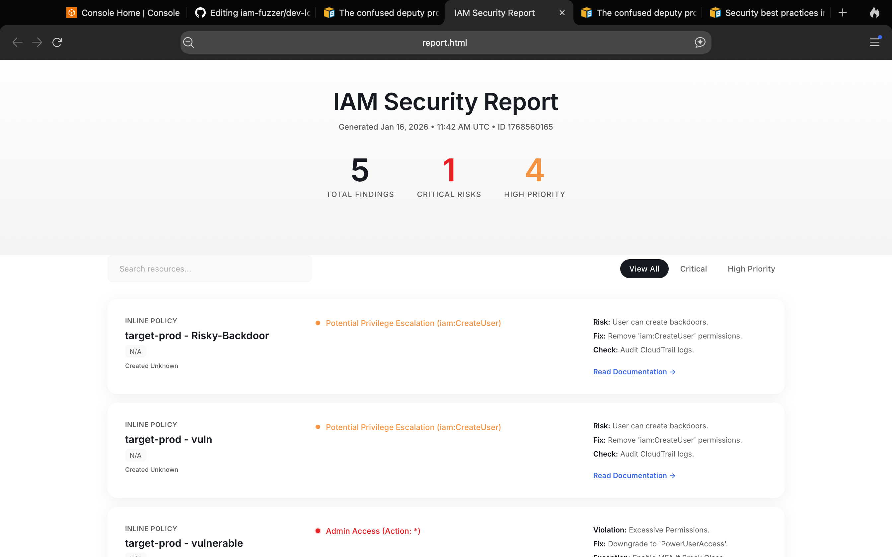Click the AWS Console Home tab icon
This screenshot has width=892, height=557.
click(x=71, y=13)
